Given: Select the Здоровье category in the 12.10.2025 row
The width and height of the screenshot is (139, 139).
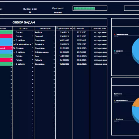Looking at the screenshot, I should pyautogui.click(x=40, y=48).
